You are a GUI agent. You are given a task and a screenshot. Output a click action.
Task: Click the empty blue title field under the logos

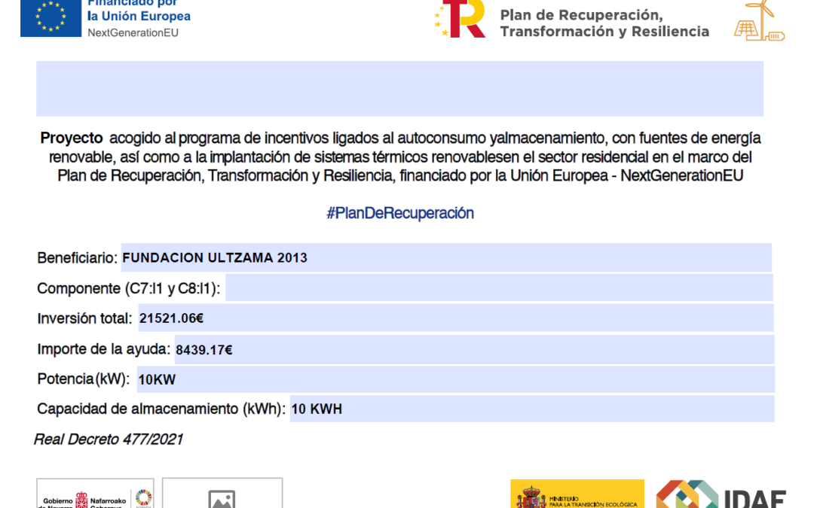399,89
